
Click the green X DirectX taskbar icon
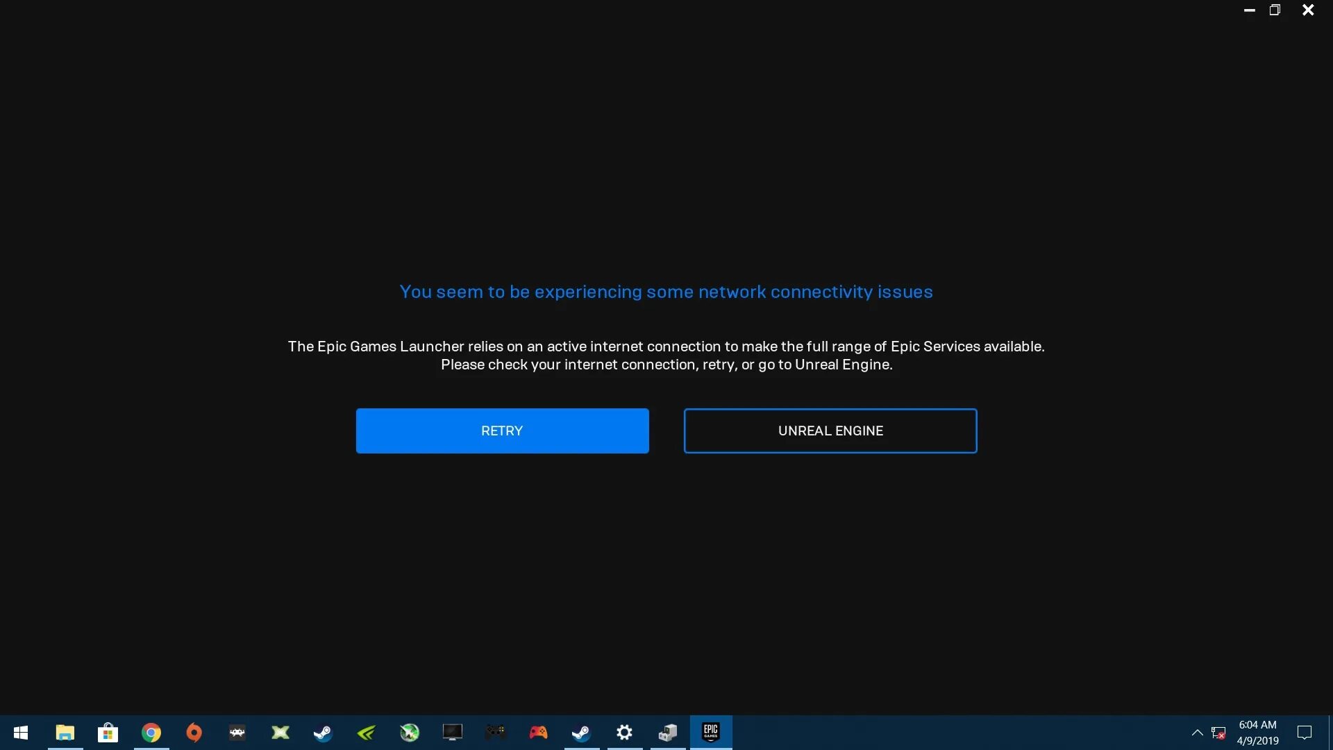pos(280,732)
